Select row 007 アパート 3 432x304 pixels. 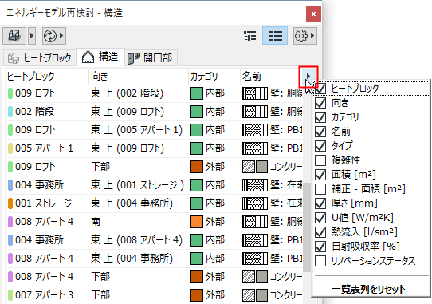(x=154, y=295)
